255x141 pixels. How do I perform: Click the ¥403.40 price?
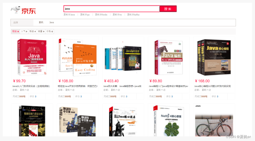point(111,81)
